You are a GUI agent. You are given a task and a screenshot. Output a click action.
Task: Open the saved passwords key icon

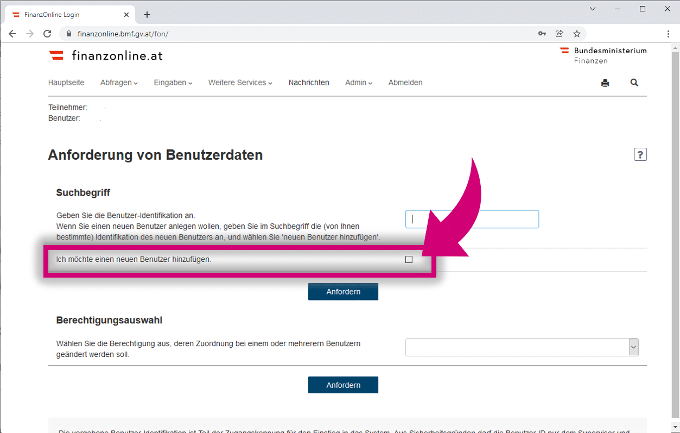pyautogui.click(x=542, y=34)
